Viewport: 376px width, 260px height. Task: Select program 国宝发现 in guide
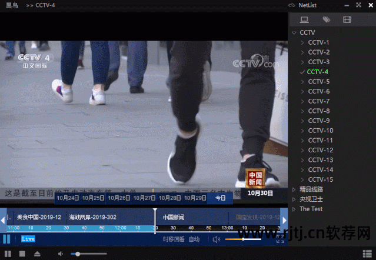click(258, 217)
